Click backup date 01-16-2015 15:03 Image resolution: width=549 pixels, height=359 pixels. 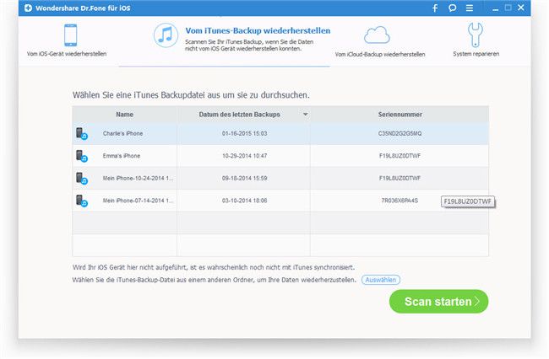(x=244, y=133)
